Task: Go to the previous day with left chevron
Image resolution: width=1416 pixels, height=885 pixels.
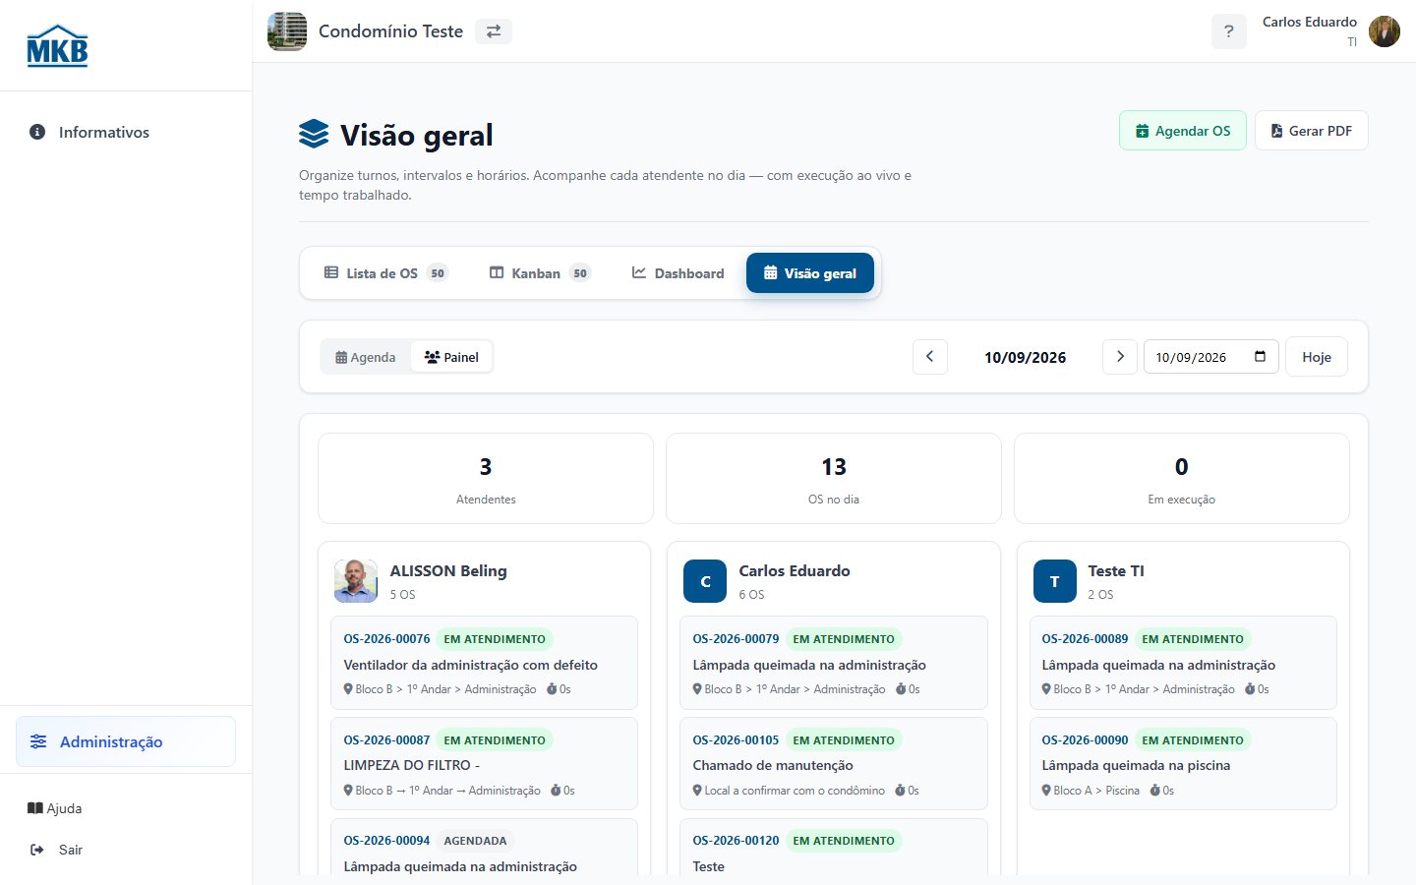Action: 930,357
